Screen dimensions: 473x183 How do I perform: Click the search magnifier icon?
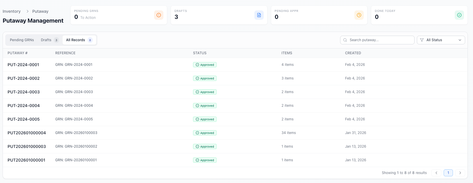click(x=345, y=40)
